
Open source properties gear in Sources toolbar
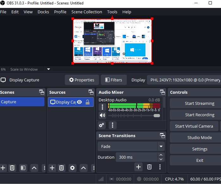(72, 168)
